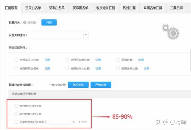Click the 已关闭 status icon
This screenshot has width=191, height=130.
[x=25, y=23]
